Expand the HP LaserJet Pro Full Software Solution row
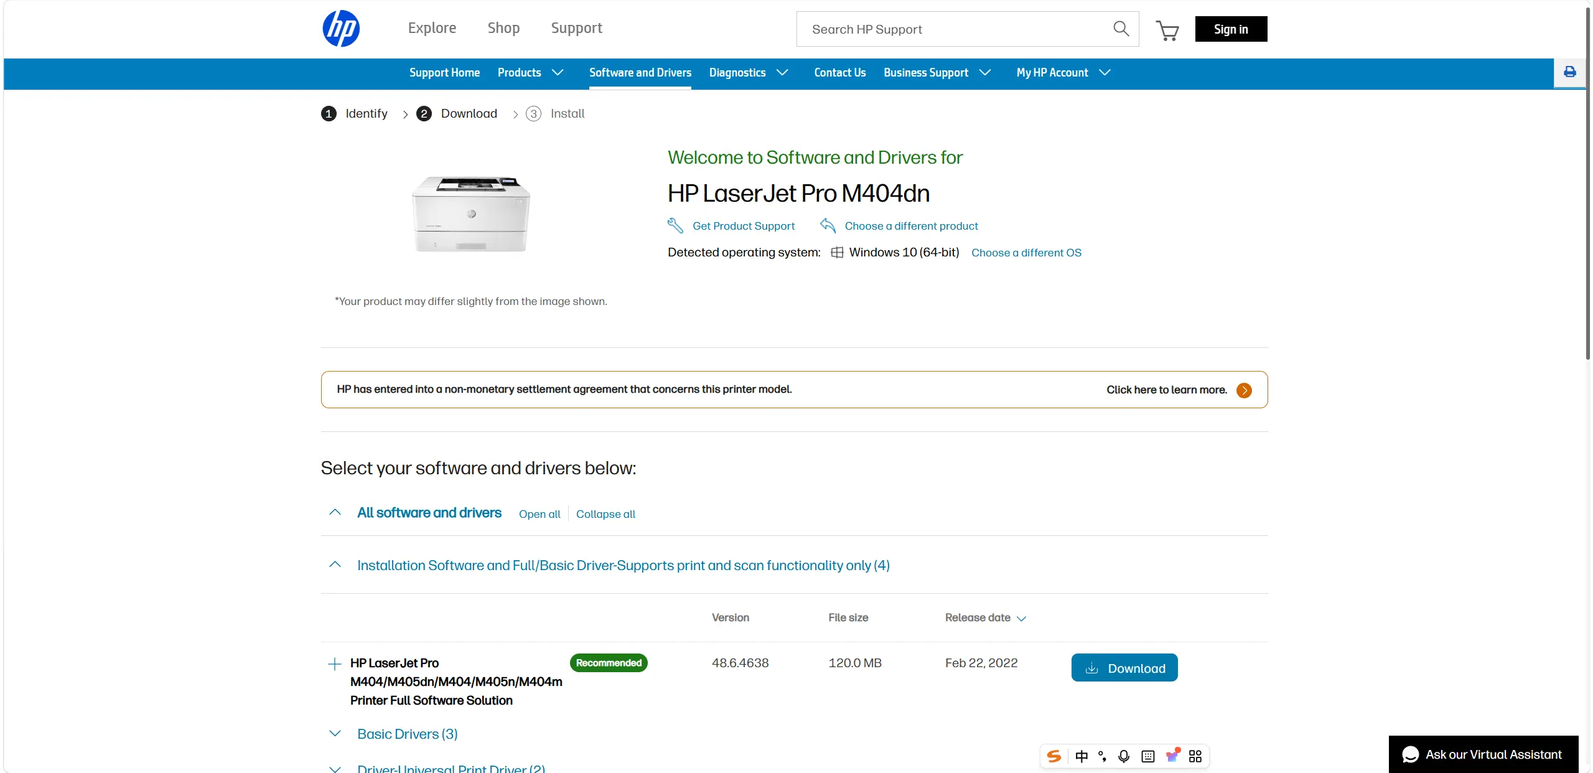Screen dimensions: 1593x773 (335, 663)
